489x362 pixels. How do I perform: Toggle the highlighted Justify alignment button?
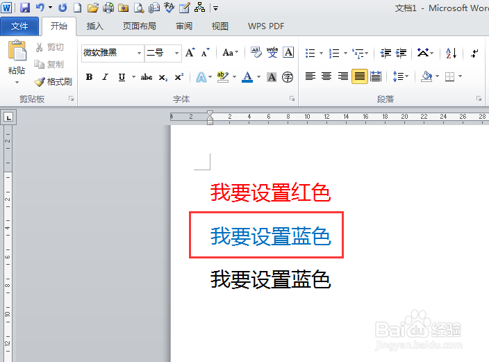(360, 76)
